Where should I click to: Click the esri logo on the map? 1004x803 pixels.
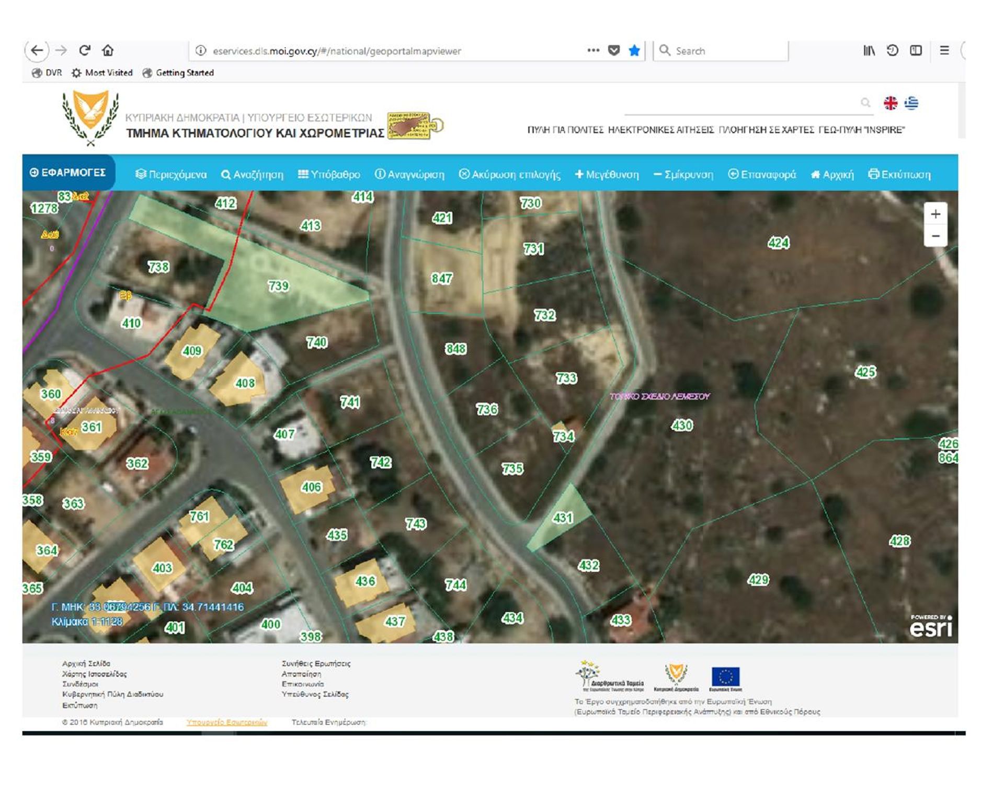931,626
